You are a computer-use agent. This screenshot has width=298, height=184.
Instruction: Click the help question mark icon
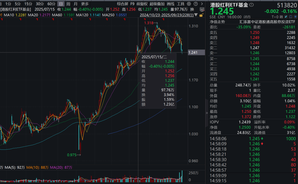tap(195, 4)
